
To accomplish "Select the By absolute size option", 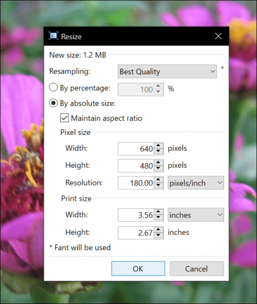I will tap(53, 103).
